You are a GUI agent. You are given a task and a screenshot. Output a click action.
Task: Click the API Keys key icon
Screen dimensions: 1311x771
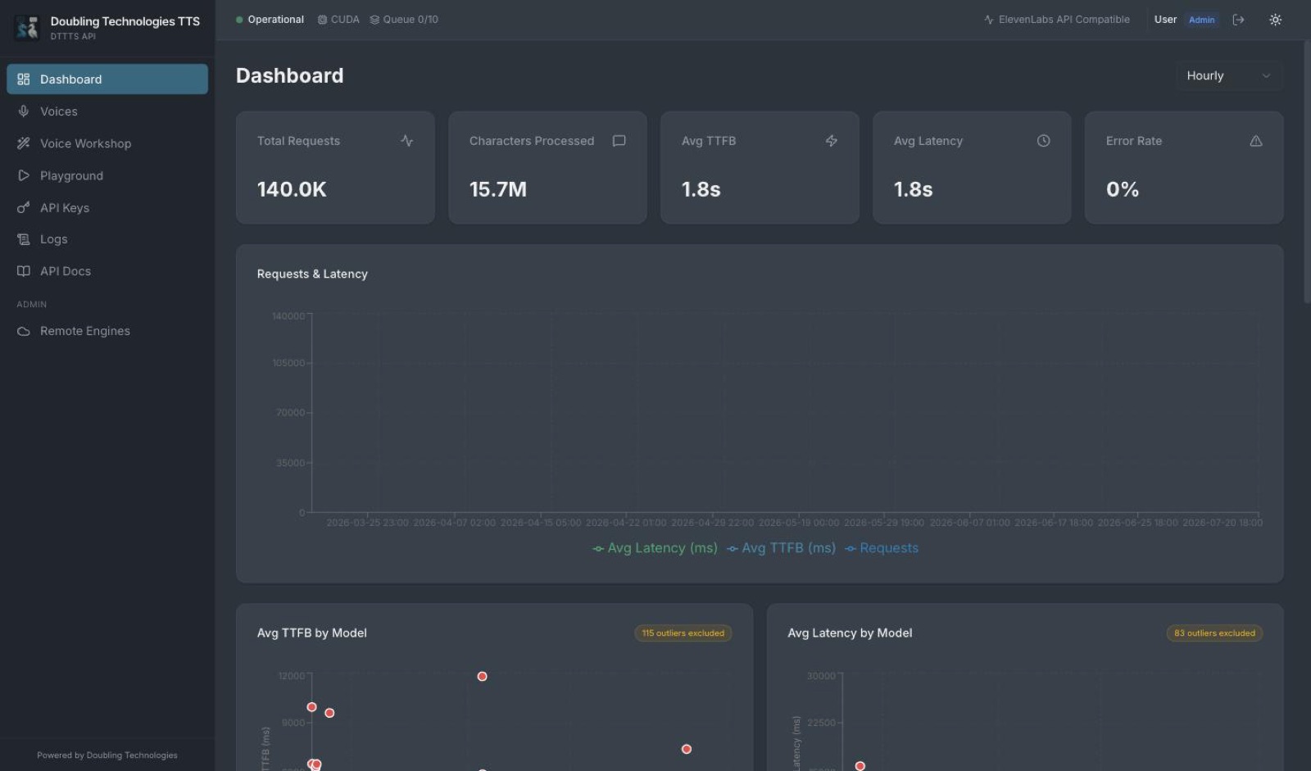pos(24,207)
